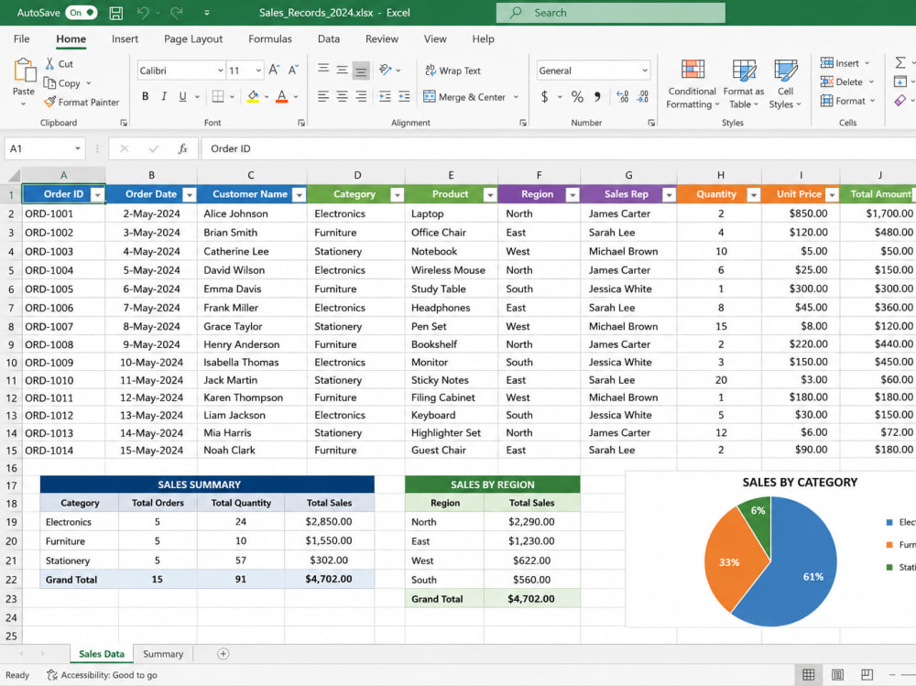Viewport: 916px width, 686px height.
Task: Apply Italic formatting
Action: click(164, 96)
